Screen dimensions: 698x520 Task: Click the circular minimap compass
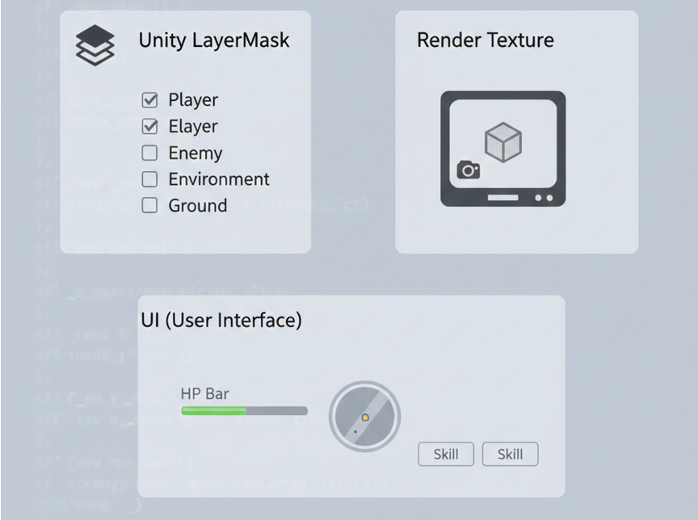tap(365, 417)
